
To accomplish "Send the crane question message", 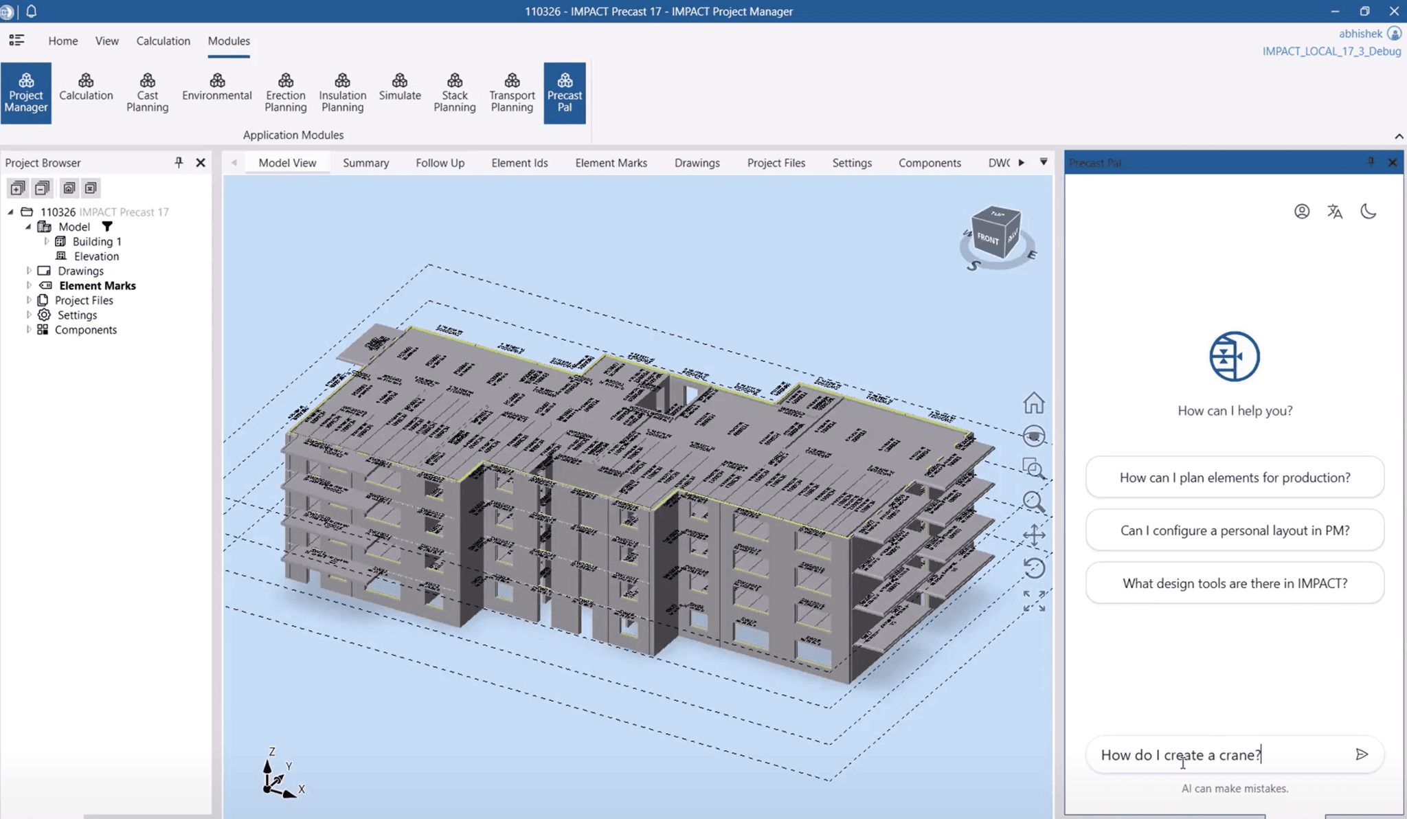I will pyautogui.click(x=1362, y=754).
